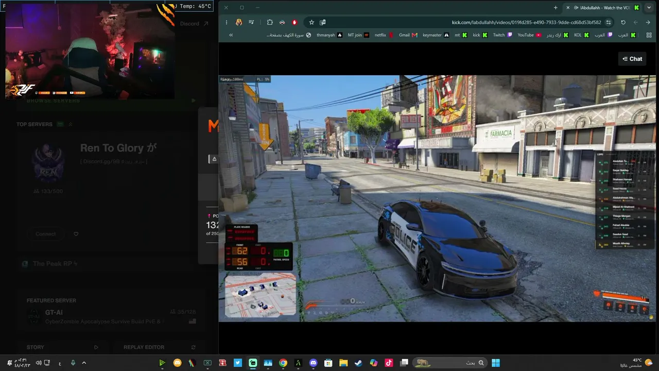The width and height of the screenshot is (659, 371).
Task: Open the media controls icon in Chrome
Action: 251,22
